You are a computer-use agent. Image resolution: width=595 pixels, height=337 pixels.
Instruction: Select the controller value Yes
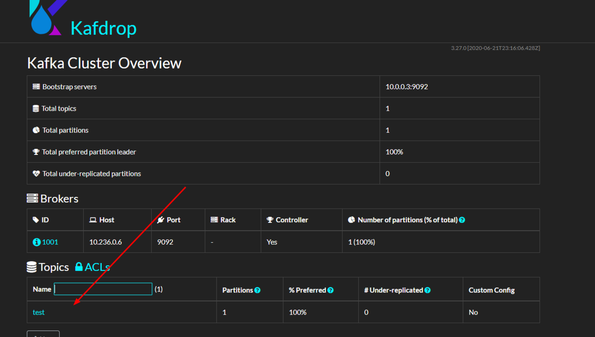272,242
